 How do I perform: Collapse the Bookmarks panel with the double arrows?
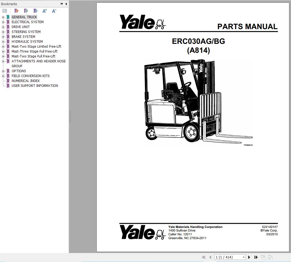(x=62, y=4)
